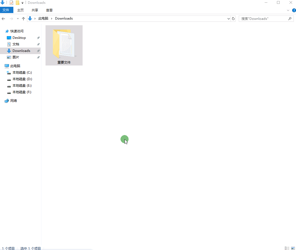Open 本地磁盘 (D:) drive
Image resolution: width=296 pixels, height=250 pixels.
click(x=22, y=79)
